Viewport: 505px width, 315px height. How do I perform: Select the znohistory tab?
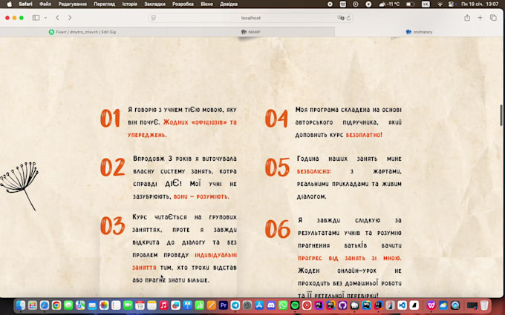[x=420, y=32]
